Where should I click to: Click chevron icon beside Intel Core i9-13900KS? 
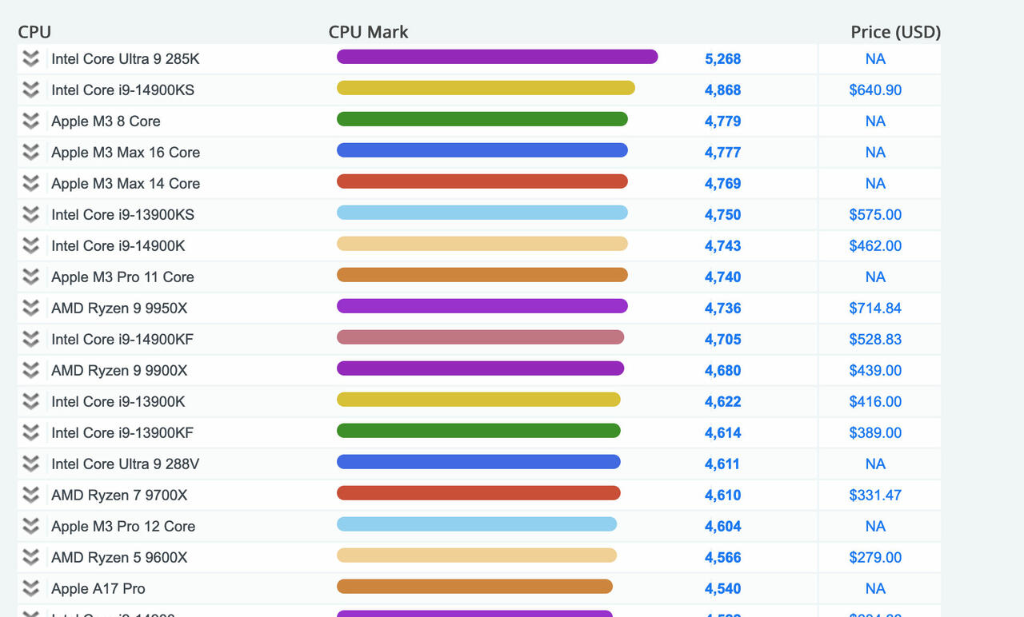pyautogui.click(x=31, y=215)
